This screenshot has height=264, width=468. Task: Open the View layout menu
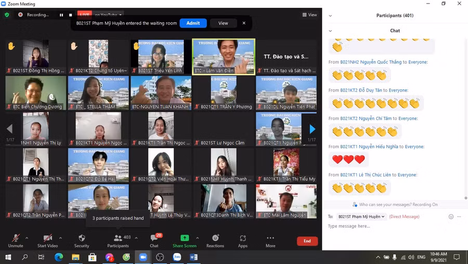pos(309,15)
